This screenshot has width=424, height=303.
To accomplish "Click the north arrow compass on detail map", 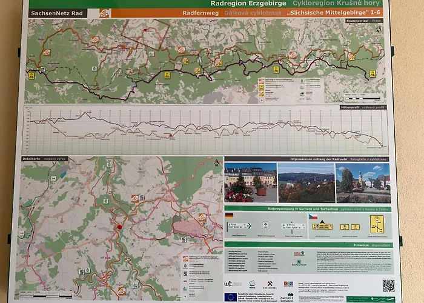I will pos(217,162).
